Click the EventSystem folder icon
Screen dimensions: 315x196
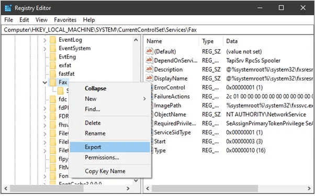pos(53,48)
